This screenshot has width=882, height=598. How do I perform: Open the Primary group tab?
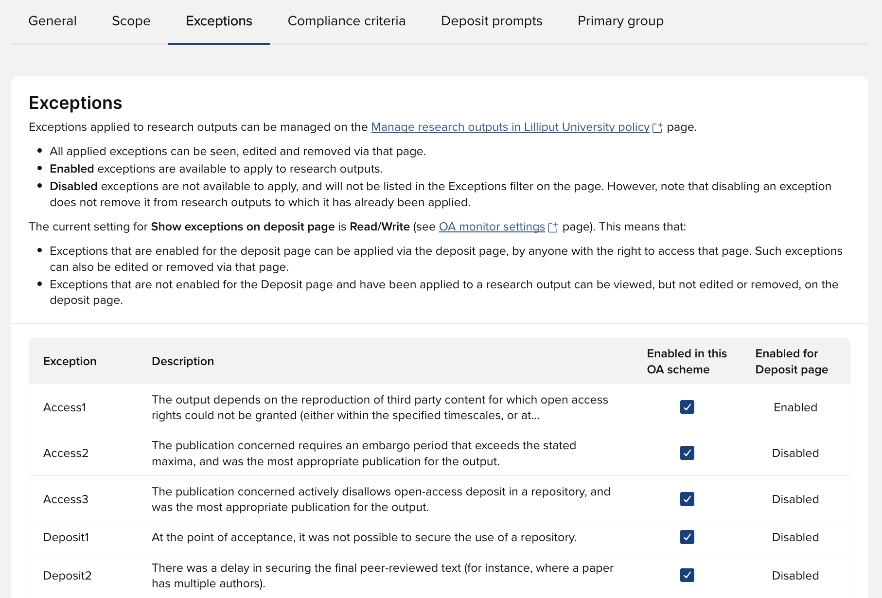click(620, 21)
